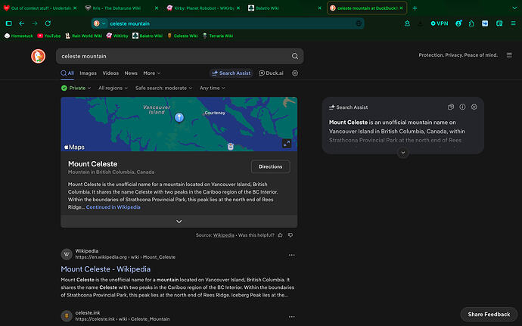The image size is (522, 326).
Task: Click the Wikipedia source link
Action: [x=223, y=235]
